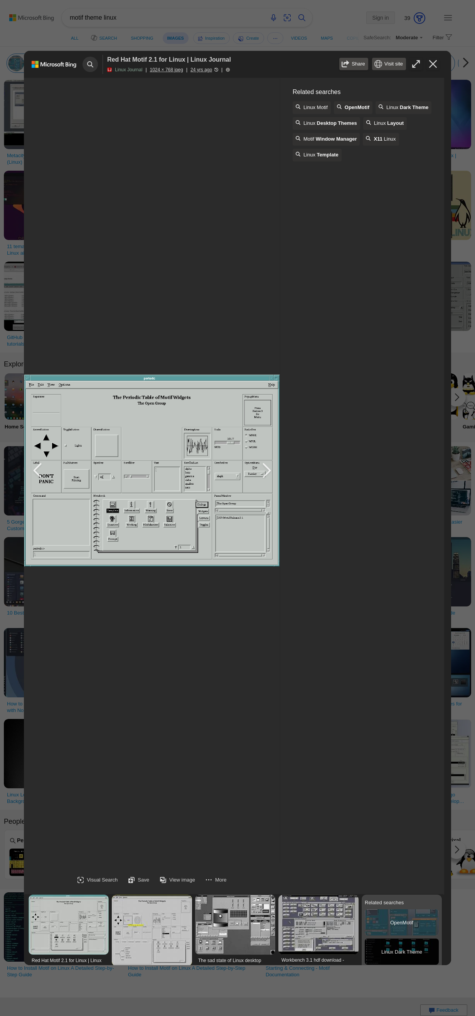This screenshot has width=475, height=1016.
Task: Search related: Linux Motif
Action: point(311,107)
